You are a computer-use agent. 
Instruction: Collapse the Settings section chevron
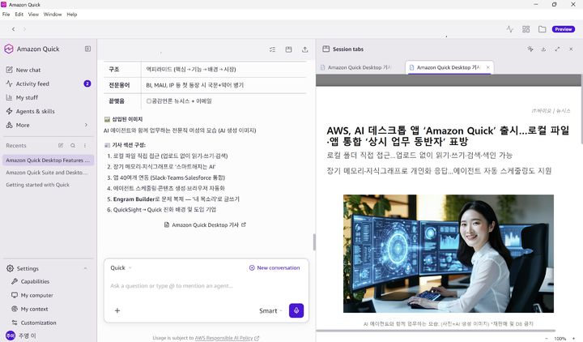point(85,269)
